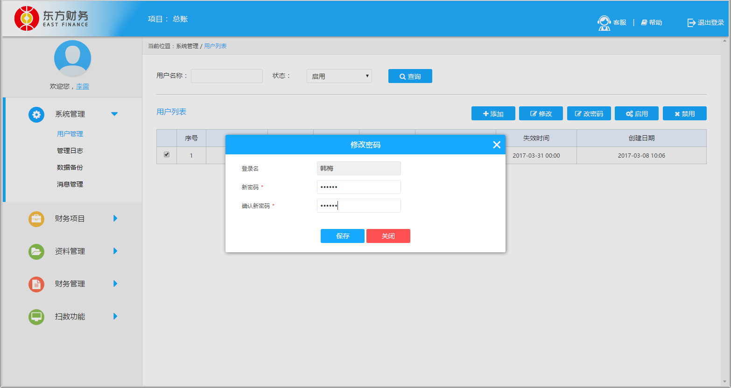This screenshot has height=388, width=731.
Task: Click the 用户列表 breadcrumb link
Action: pyautogui.click(x=216, y=46)
